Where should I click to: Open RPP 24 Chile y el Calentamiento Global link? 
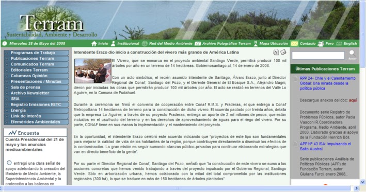[x=327, y=83]
